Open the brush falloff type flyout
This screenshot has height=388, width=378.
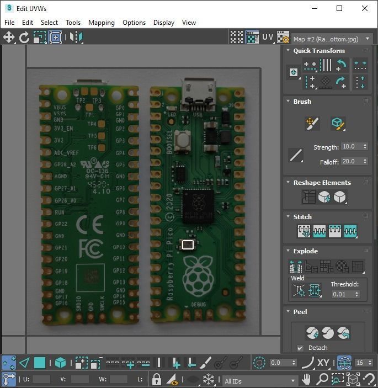pyautogui.click(x=296, y=155)
